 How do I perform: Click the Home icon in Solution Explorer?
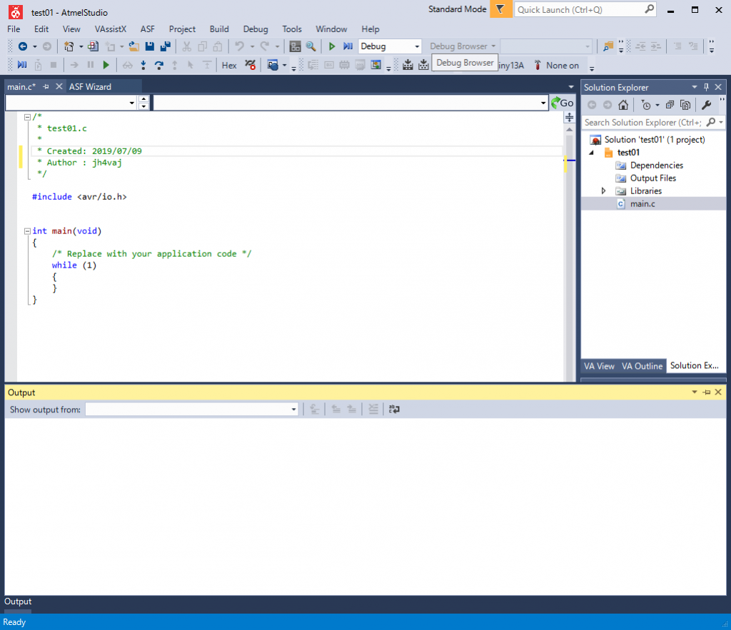pyautogui.click(x=623, y=105)
